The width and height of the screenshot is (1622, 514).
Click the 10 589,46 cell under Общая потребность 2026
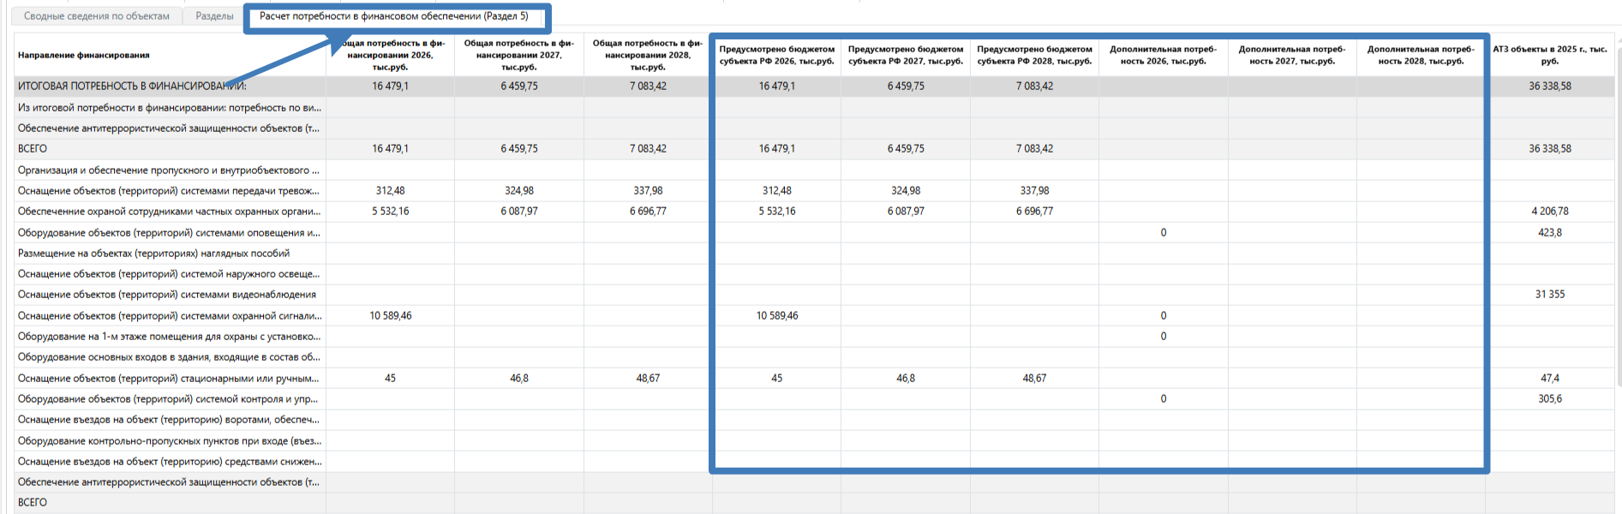click(391, 316)
